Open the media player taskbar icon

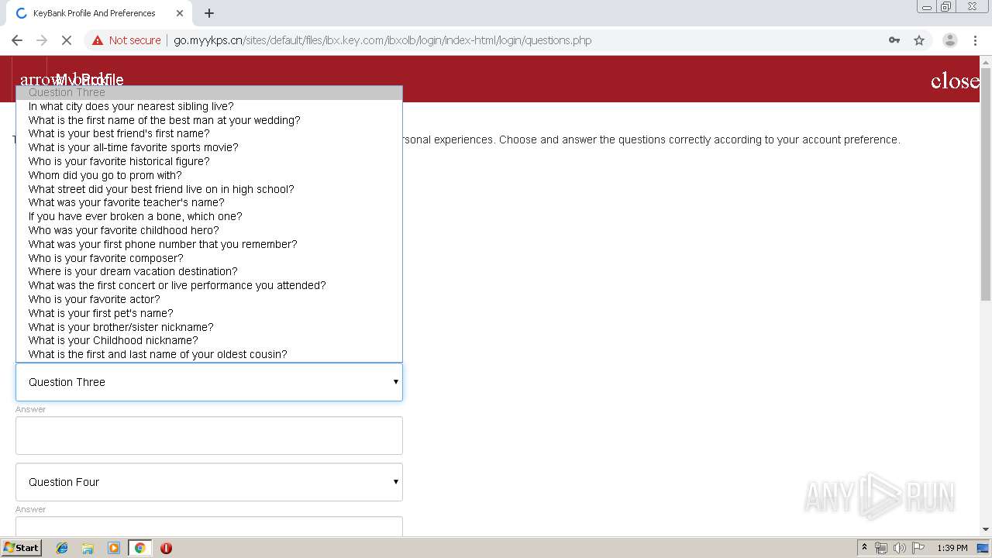pos(114,548)
